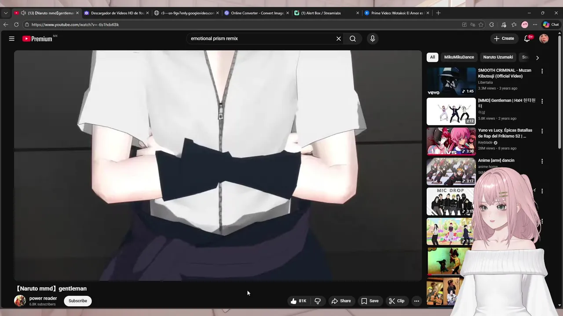Open the Anime [amv] dancin video title

point(496,161)
